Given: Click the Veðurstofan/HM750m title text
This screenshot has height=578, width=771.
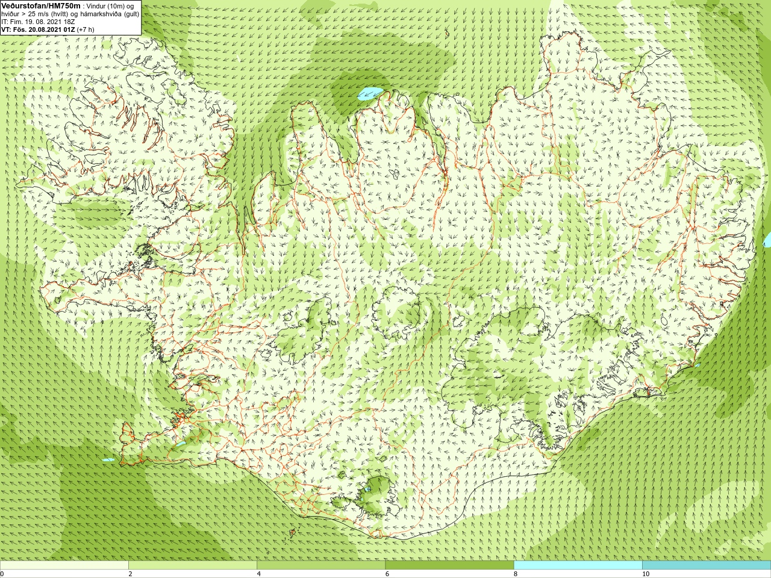Looking at the screenshot, I should 41,5.
